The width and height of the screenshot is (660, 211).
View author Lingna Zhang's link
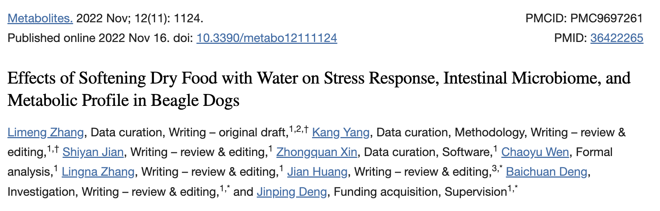98,172
